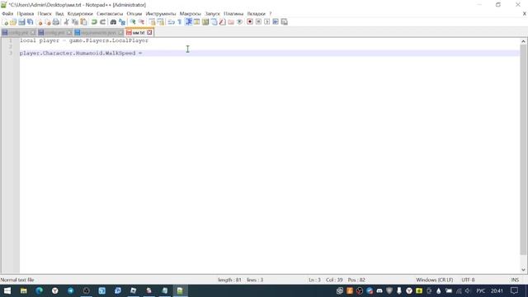Open Find with the binoculars icon
Screen dimensions: 528x297
pos(113,22)
